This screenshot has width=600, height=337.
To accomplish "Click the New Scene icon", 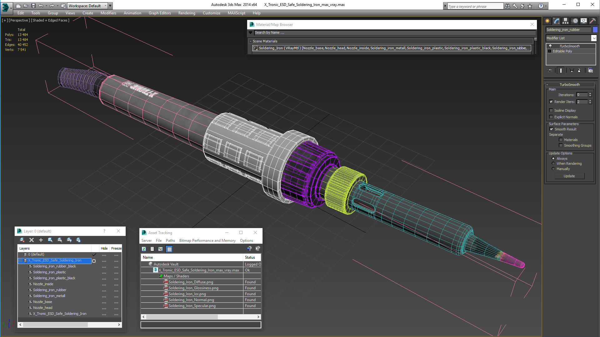I will 18,6.
